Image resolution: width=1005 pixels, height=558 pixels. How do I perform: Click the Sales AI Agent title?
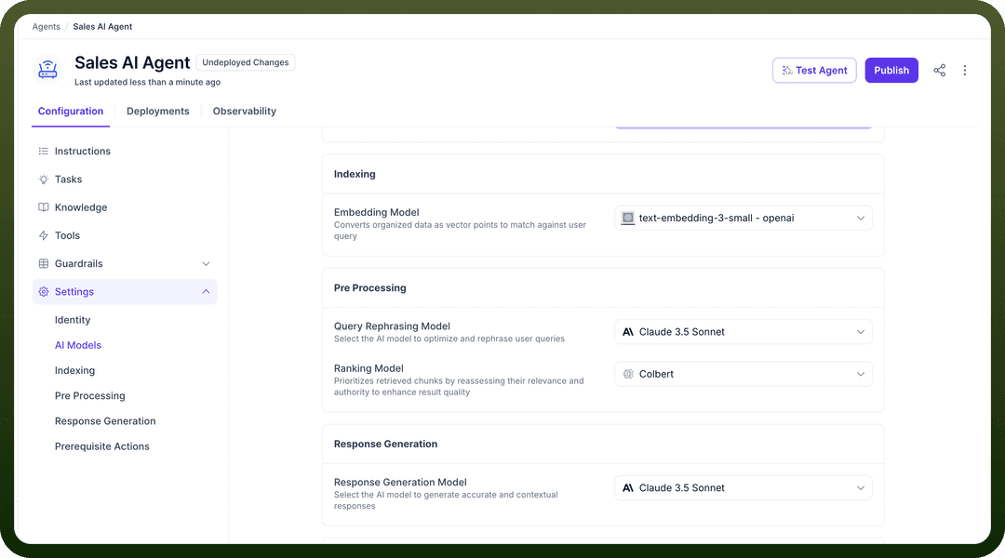pos(132,63)
